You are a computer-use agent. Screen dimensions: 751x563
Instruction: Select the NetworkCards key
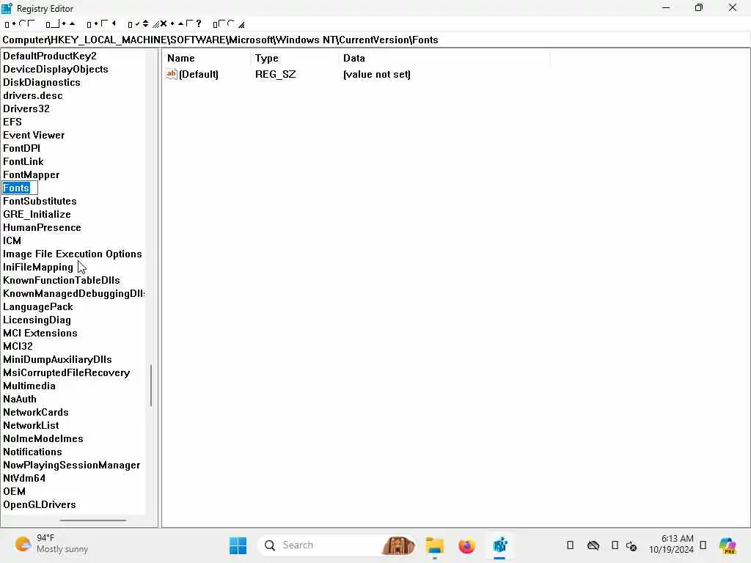coord(36,412)
